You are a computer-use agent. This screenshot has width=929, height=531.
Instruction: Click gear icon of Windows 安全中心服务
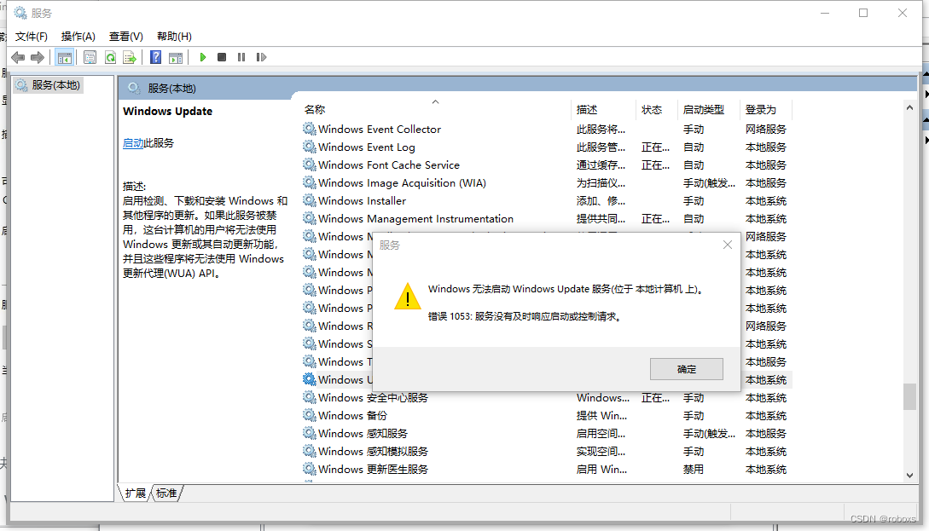point(310,398)
